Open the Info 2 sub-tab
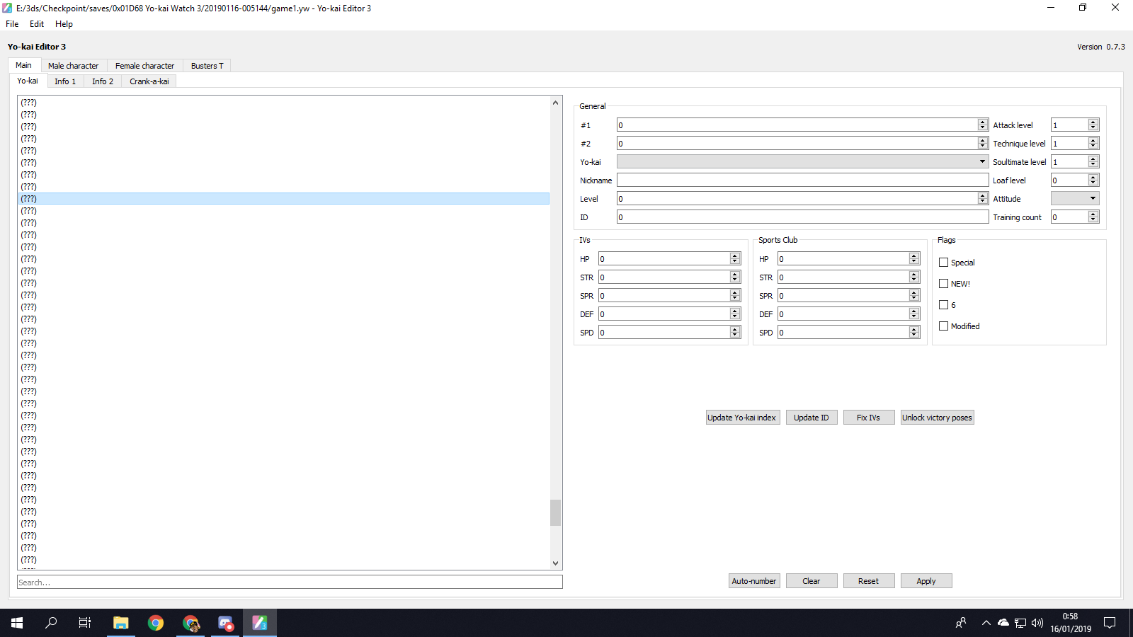This screenshot has height=637, width=1133. pyautogui.click(x=103, y=81)
